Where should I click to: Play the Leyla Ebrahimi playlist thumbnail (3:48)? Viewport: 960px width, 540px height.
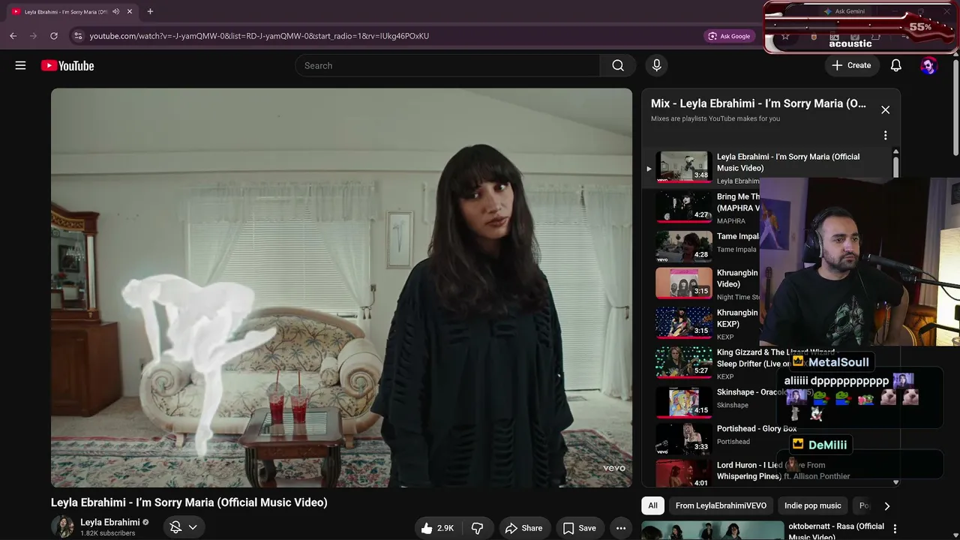pyautogui.click(x=684, y=167)
